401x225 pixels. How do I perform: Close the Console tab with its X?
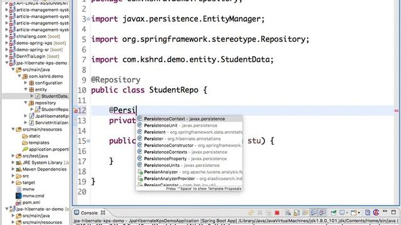click(103, 212)
